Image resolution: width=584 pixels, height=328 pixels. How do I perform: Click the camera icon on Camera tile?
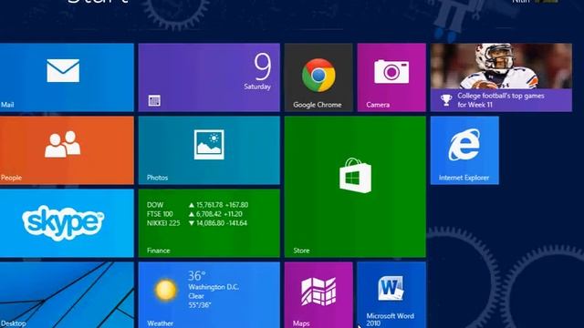pos(391,71)
